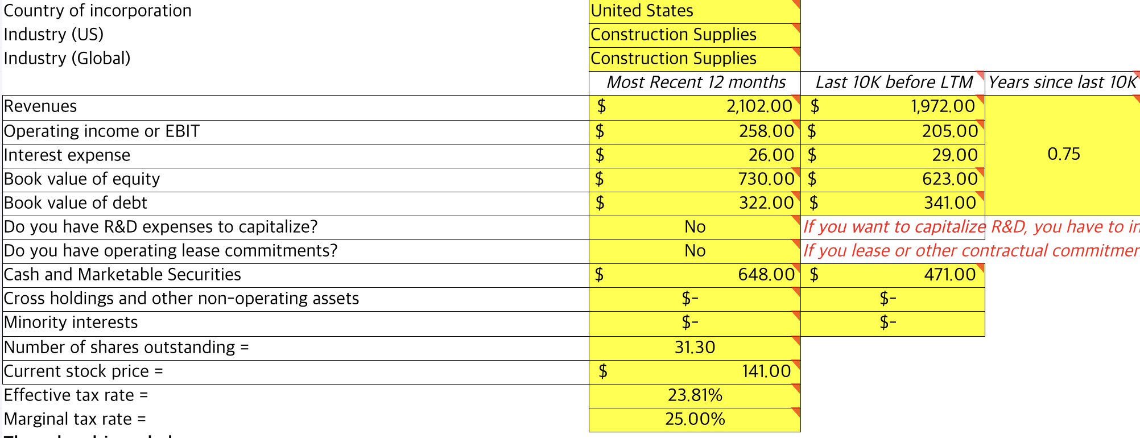Viewport: 1140px width, 438px height.
Task: Select the Country of incorporation value cell
Action: coord(695,11)
